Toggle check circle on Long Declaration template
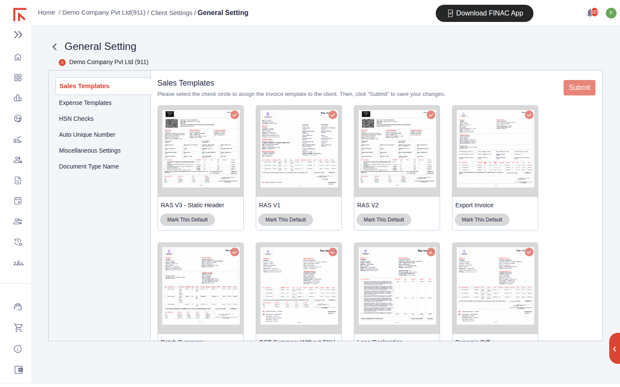The width and height of the screenshot is (620, 387). point(431,252)
